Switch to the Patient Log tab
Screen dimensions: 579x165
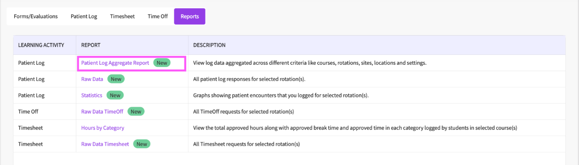[84, 16]
